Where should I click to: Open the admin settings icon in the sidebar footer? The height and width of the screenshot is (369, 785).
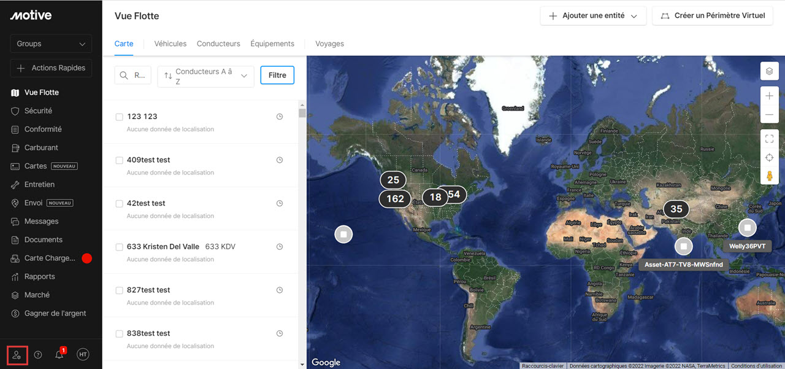coord(17,355)
